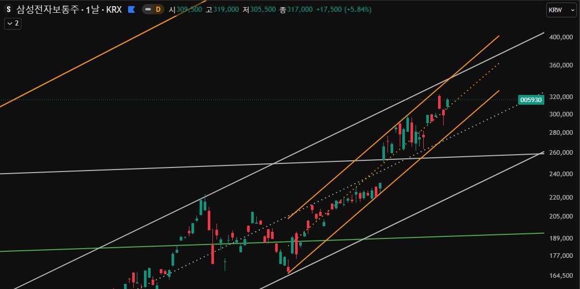The width and height of the screenshot is (580, 289).
Task: Click the 189,000 price axis label
Action: [x=561, y=238]
